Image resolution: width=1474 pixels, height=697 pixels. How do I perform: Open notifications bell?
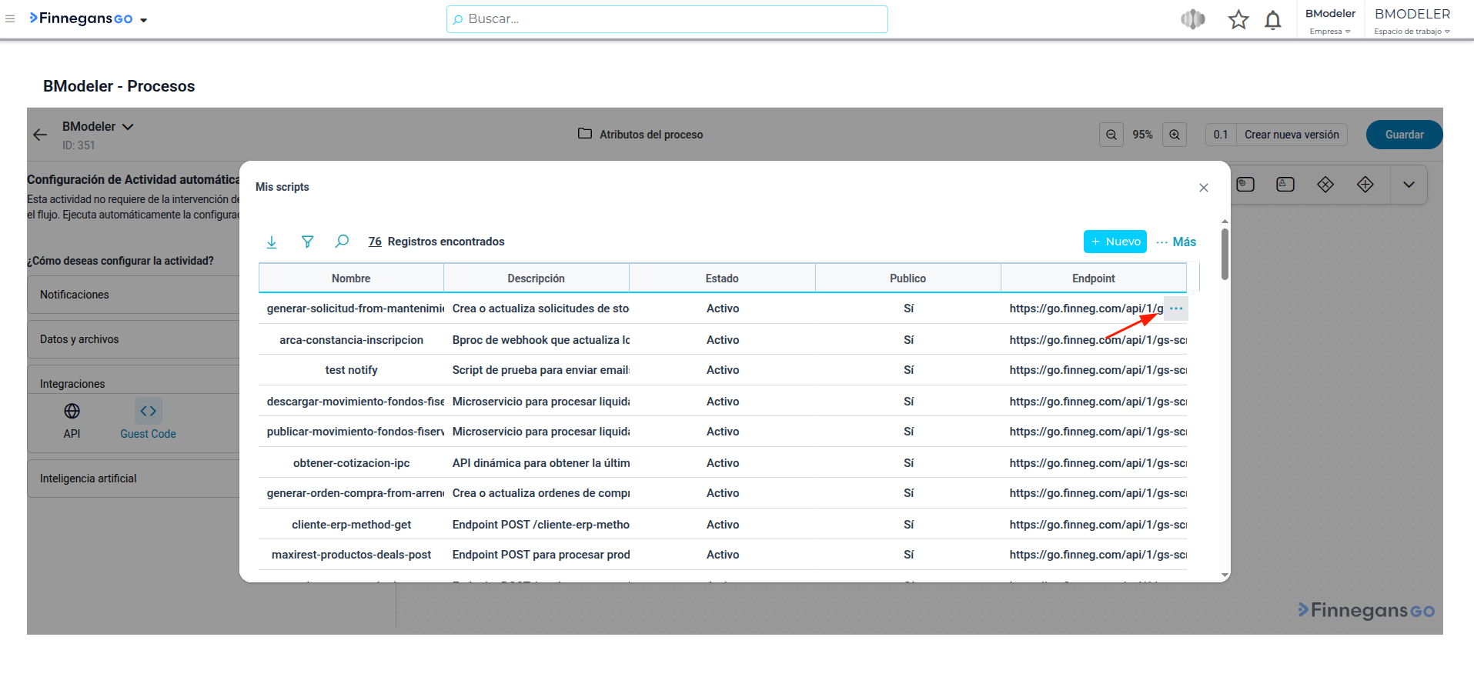coord(1273,19)
